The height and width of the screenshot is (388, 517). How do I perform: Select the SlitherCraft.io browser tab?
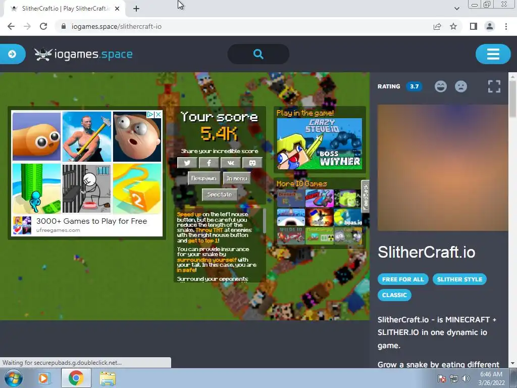coord(65,9)
